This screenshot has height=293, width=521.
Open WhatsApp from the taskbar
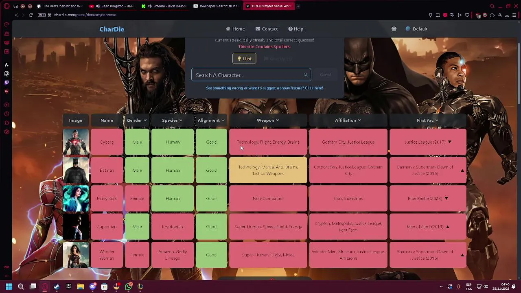[x=129, y=286]
